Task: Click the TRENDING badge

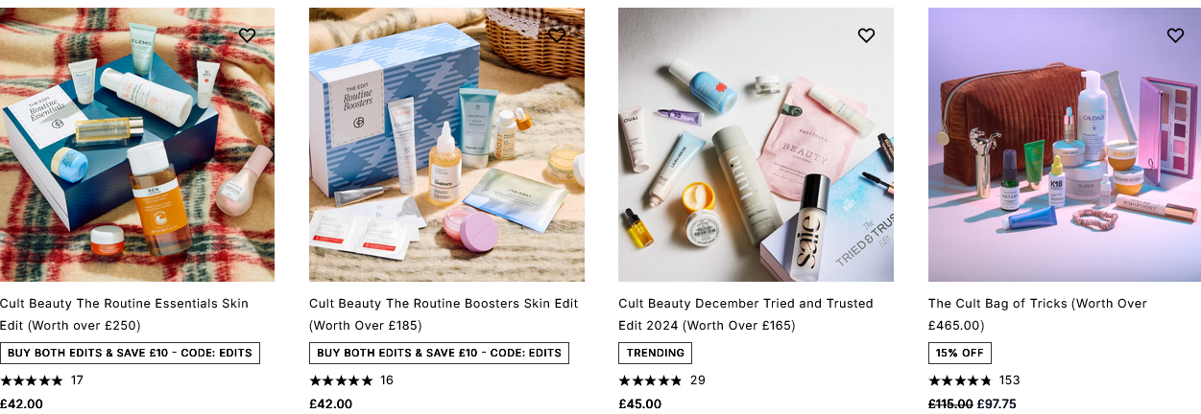Action: (x=656, y=353)
